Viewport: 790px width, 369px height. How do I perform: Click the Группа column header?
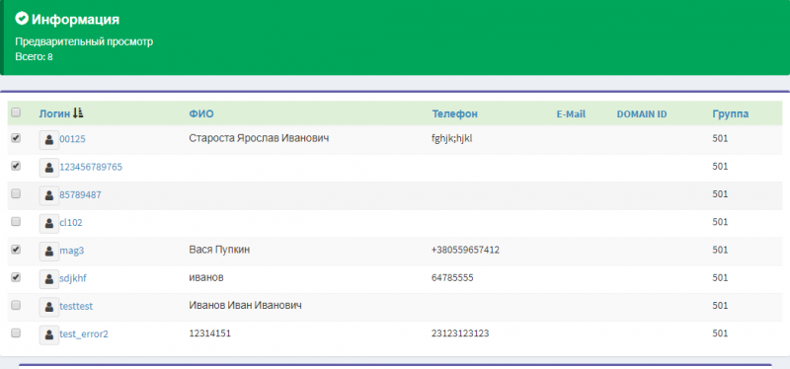coord(730,114)
